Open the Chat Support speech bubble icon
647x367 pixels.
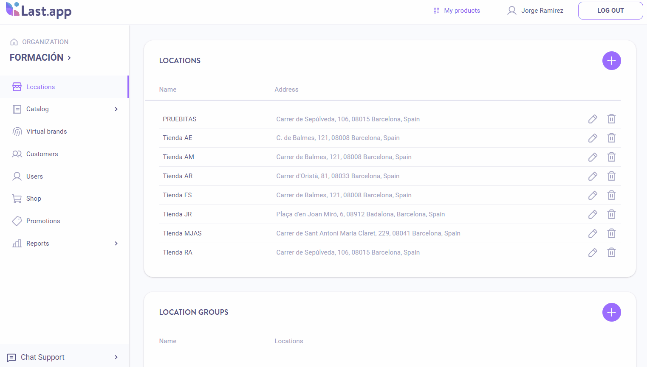tap(12, 357)
